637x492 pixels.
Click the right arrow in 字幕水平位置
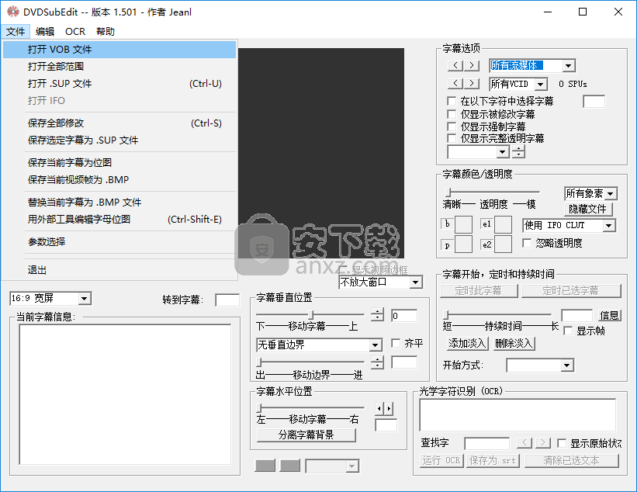pyautogui.click(x=389, y=408)
